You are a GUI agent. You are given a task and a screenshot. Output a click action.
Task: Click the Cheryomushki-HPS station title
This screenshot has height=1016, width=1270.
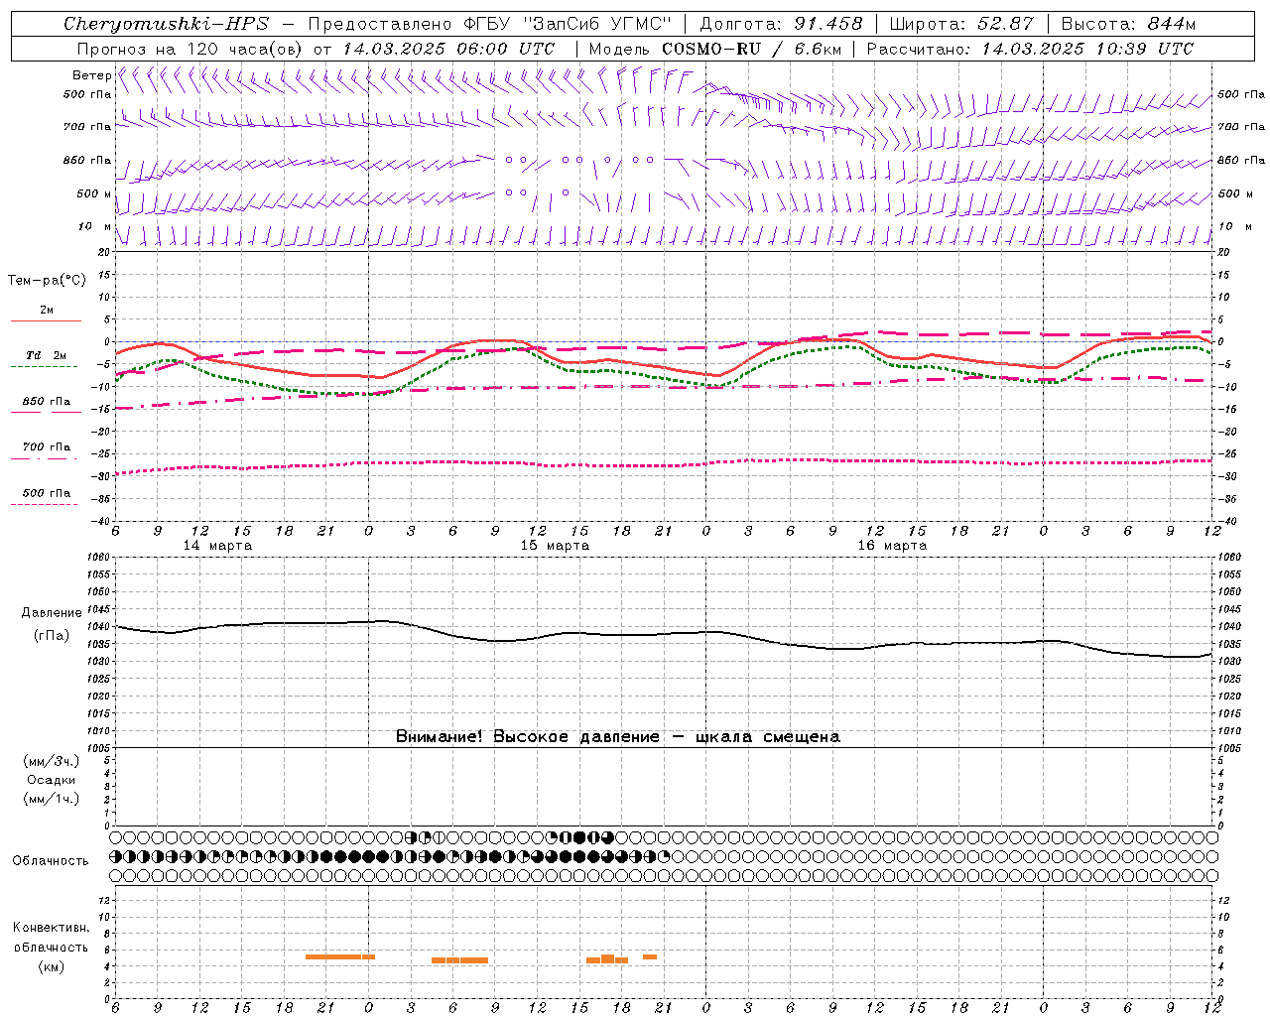[x=166, y=24]
